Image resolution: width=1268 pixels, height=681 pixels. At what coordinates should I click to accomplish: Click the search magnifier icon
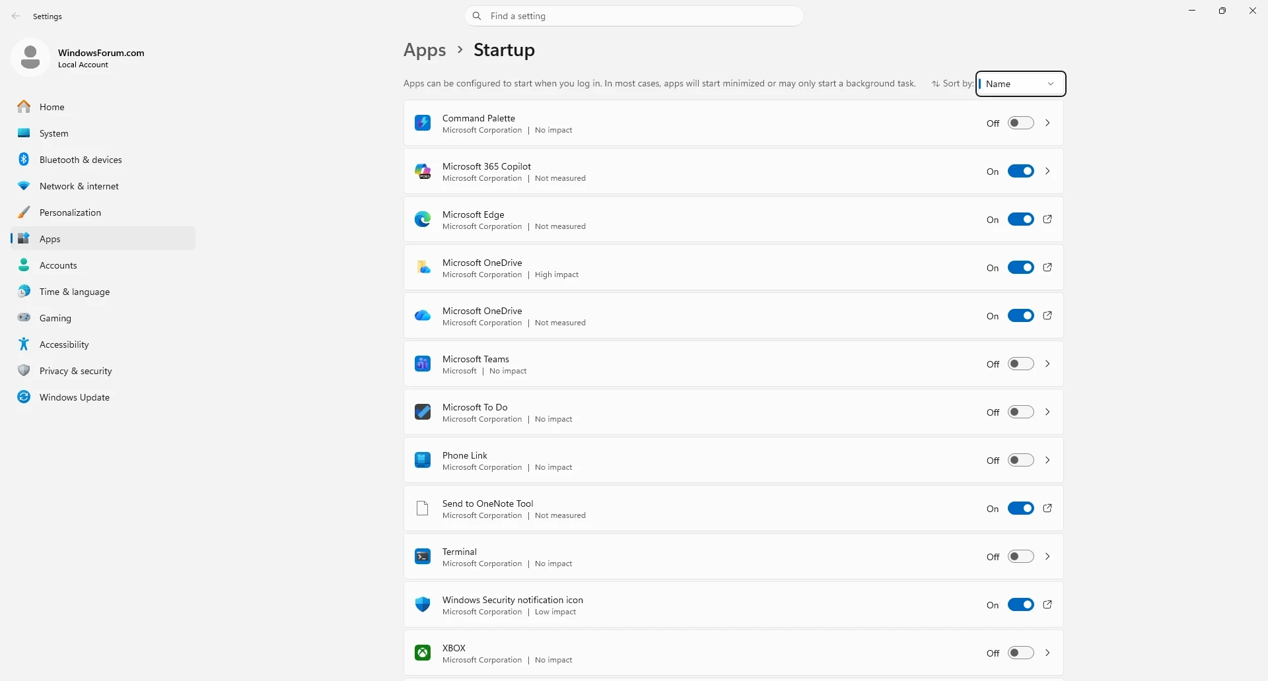coord(477,16)
